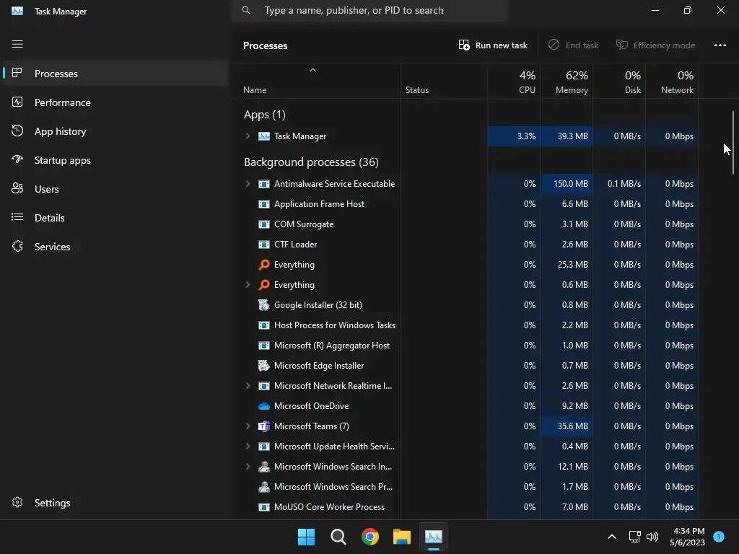Select MoUSO Core Worker Process row
The height and width of the screenshot is (554, 739).
[x=465, y=507]
